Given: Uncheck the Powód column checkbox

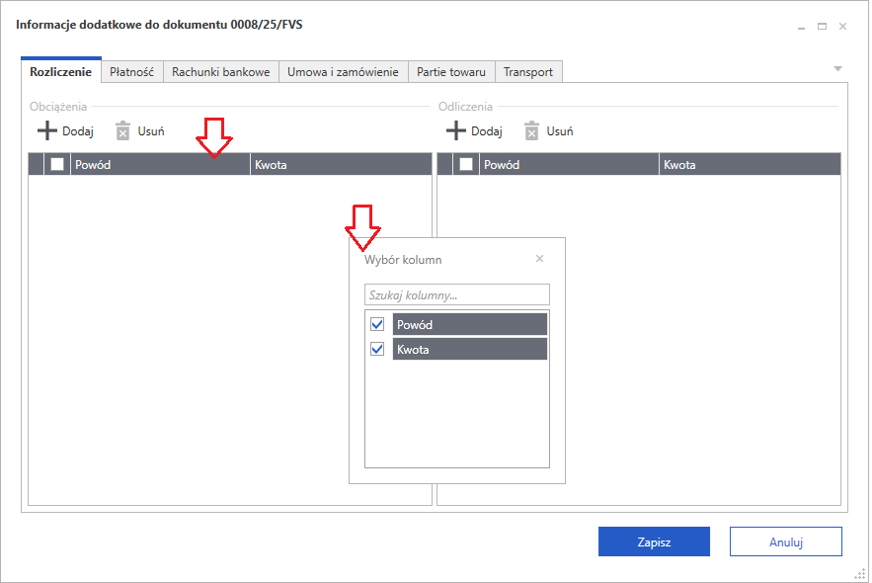Looking at the screenshot, I should [376, 324].
